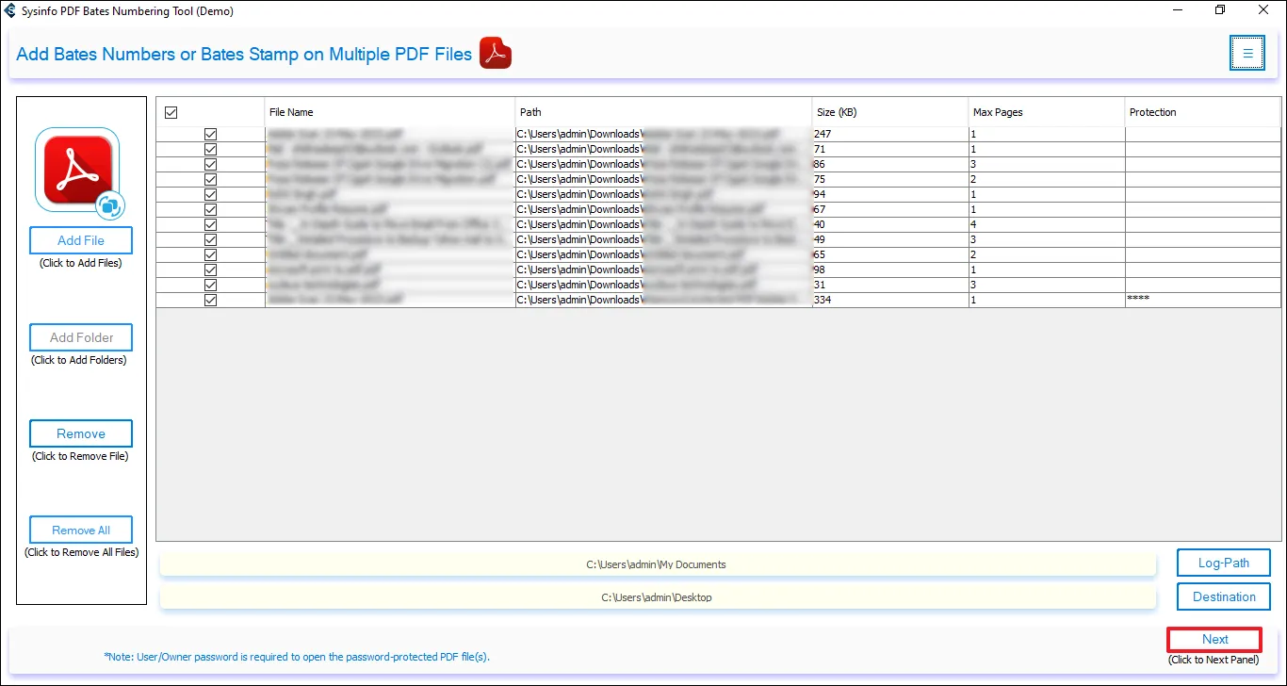Viewport: 1287px width, 686px height.
Task: Toggle the checkbox for the 86 KB file
Action: pyautogui.click(x=210, y=165)
